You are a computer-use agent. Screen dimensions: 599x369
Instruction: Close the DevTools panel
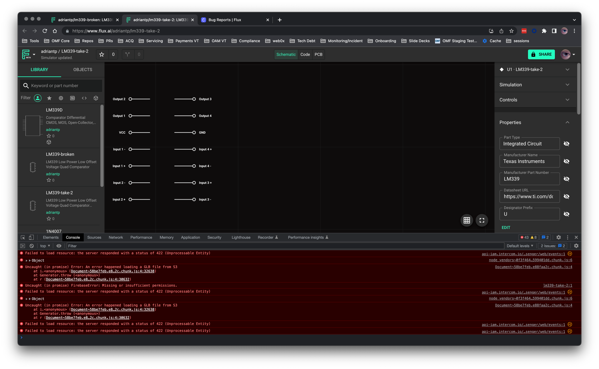576,237
